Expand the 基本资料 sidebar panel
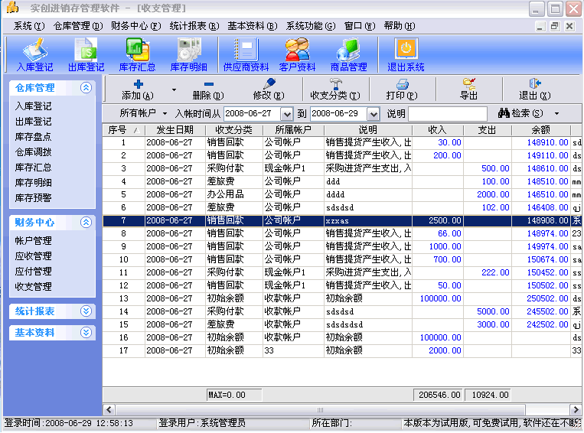584x433 pixels. [x=86, y=333]
